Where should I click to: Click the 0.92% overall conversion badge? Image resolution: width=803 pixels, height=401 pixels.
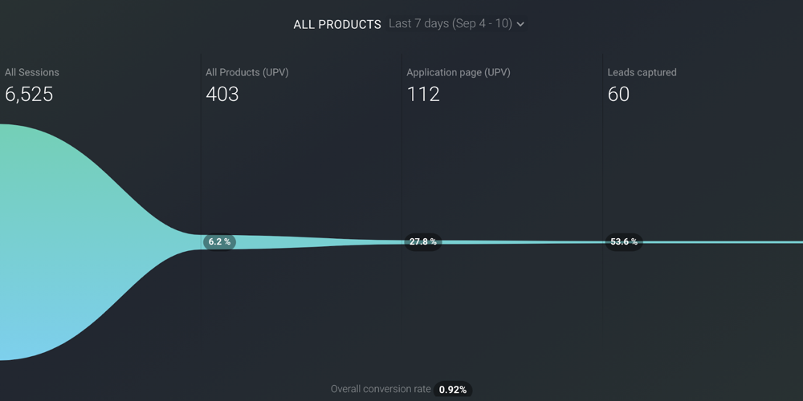click(453, 390)
